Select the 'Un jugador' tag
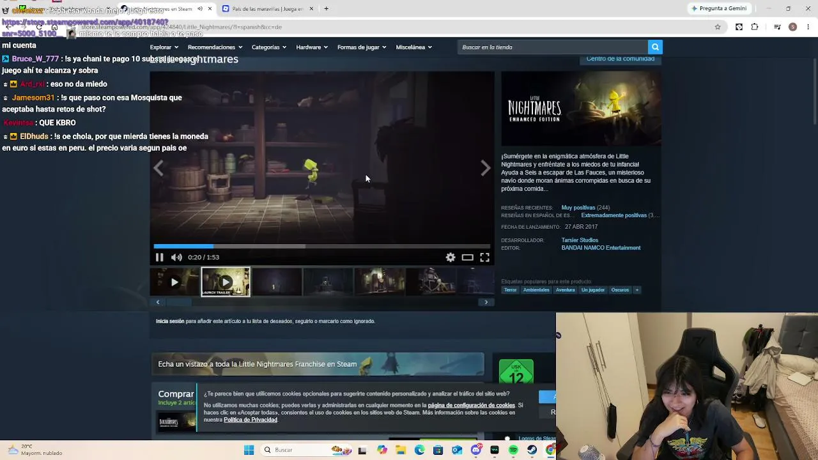 point(593,290)
